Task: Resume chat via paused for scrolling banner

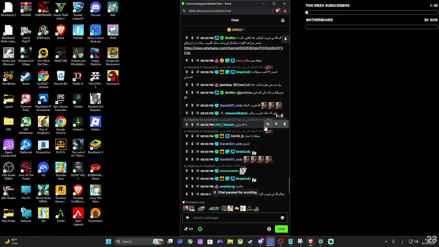Action: coord(235,192)
